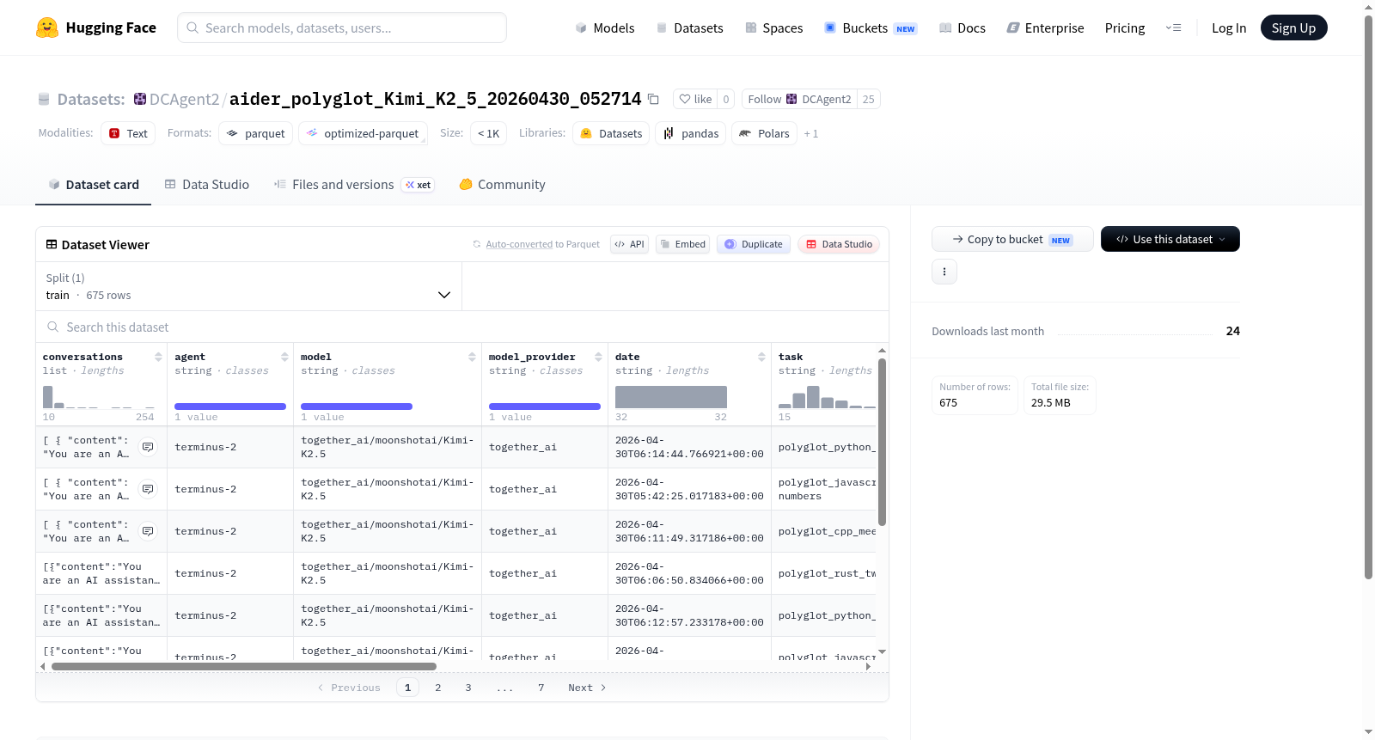Click the Embed button
Viewport: 1375px width, 740px height.
682,244
